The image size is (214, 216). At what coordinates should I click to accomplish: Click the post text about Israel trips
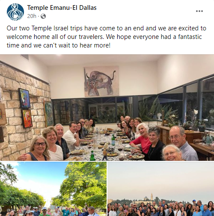coord(107,37)
